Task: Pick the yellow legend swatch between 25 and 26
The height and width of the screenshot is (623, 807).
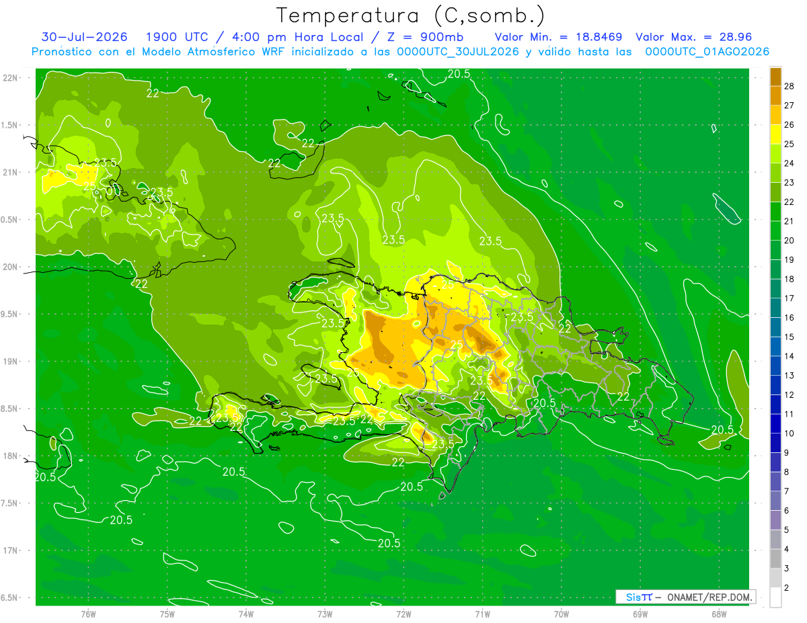Action: (x=775, y=134)
